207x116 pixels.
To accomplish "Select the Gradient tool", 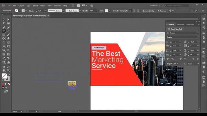I will 8,54.
